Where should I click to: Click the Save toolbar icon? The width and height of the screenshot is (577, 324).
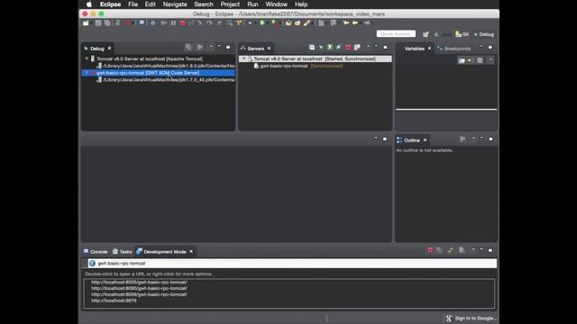pyautogui.click(x=98, y=23)
